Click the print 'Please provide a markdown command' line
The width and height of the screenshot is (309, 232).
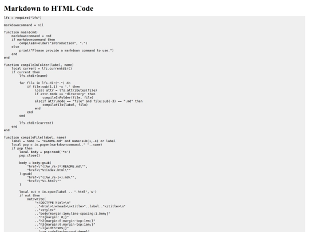pyautogui.click(x=66, y=50)
